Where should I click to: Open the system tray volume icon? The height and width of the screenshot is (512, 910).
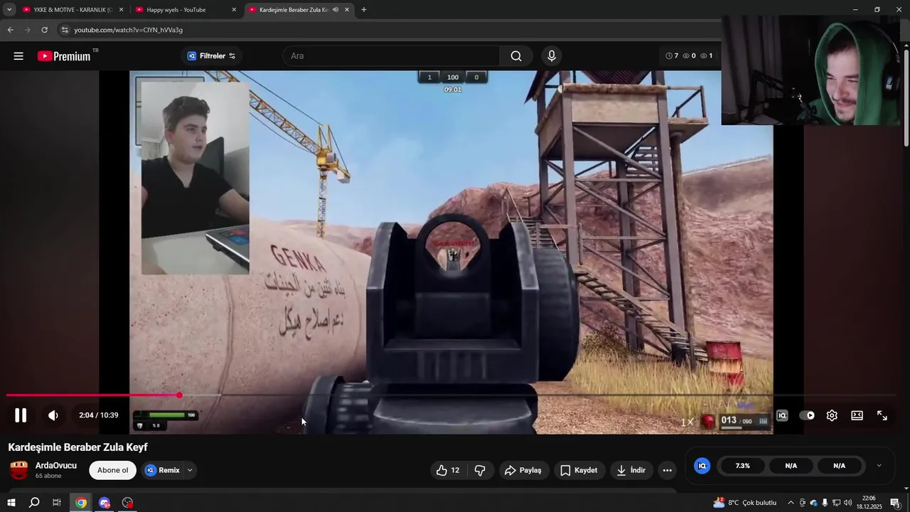point(848,503)
